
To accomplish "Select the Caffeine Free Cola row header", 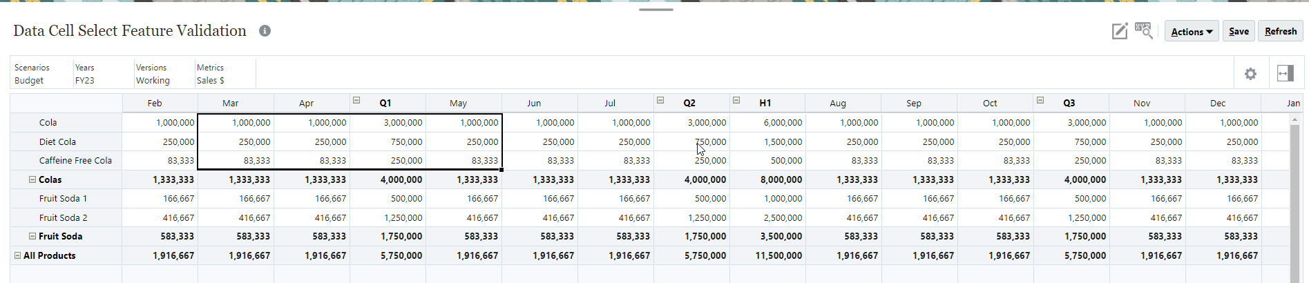I will pos(66,160).
